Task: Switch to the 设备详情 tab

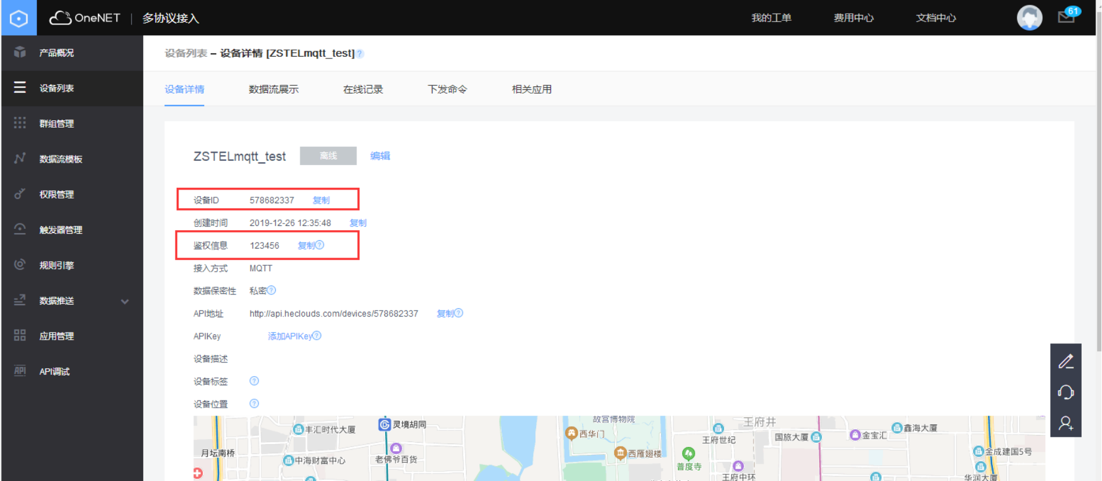Action: [x=184, y=89]
